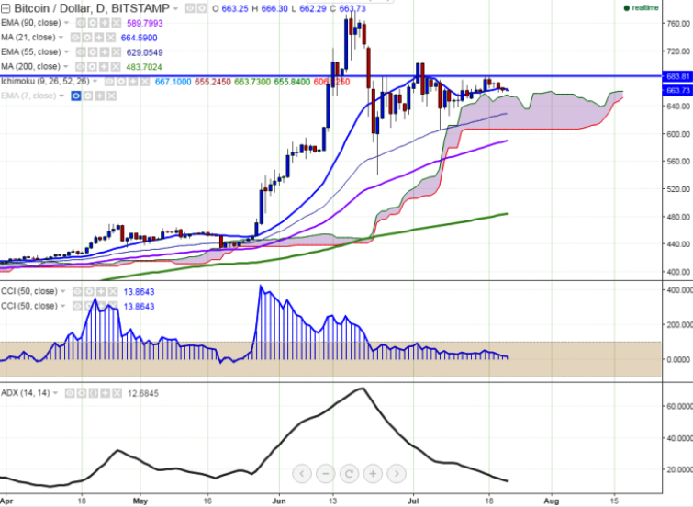Click the Aug label on the time axis
The image size is (693, 507).
(552, 501)
